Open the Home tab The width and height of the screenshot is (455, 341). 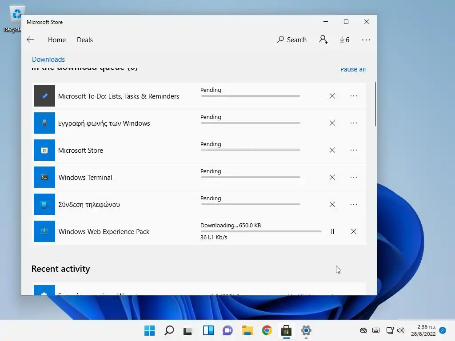point(57,40)
